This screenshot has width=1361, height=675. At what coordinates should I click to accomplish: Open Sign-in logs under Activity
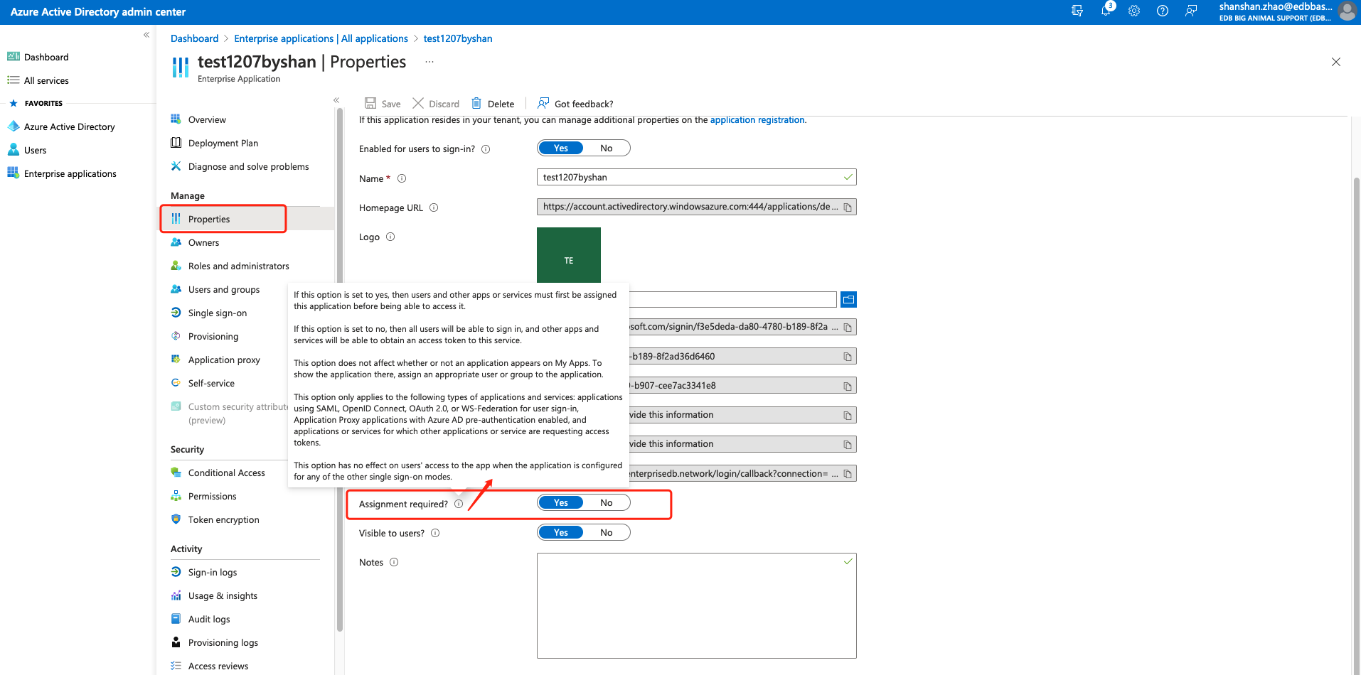coord(213,572)
